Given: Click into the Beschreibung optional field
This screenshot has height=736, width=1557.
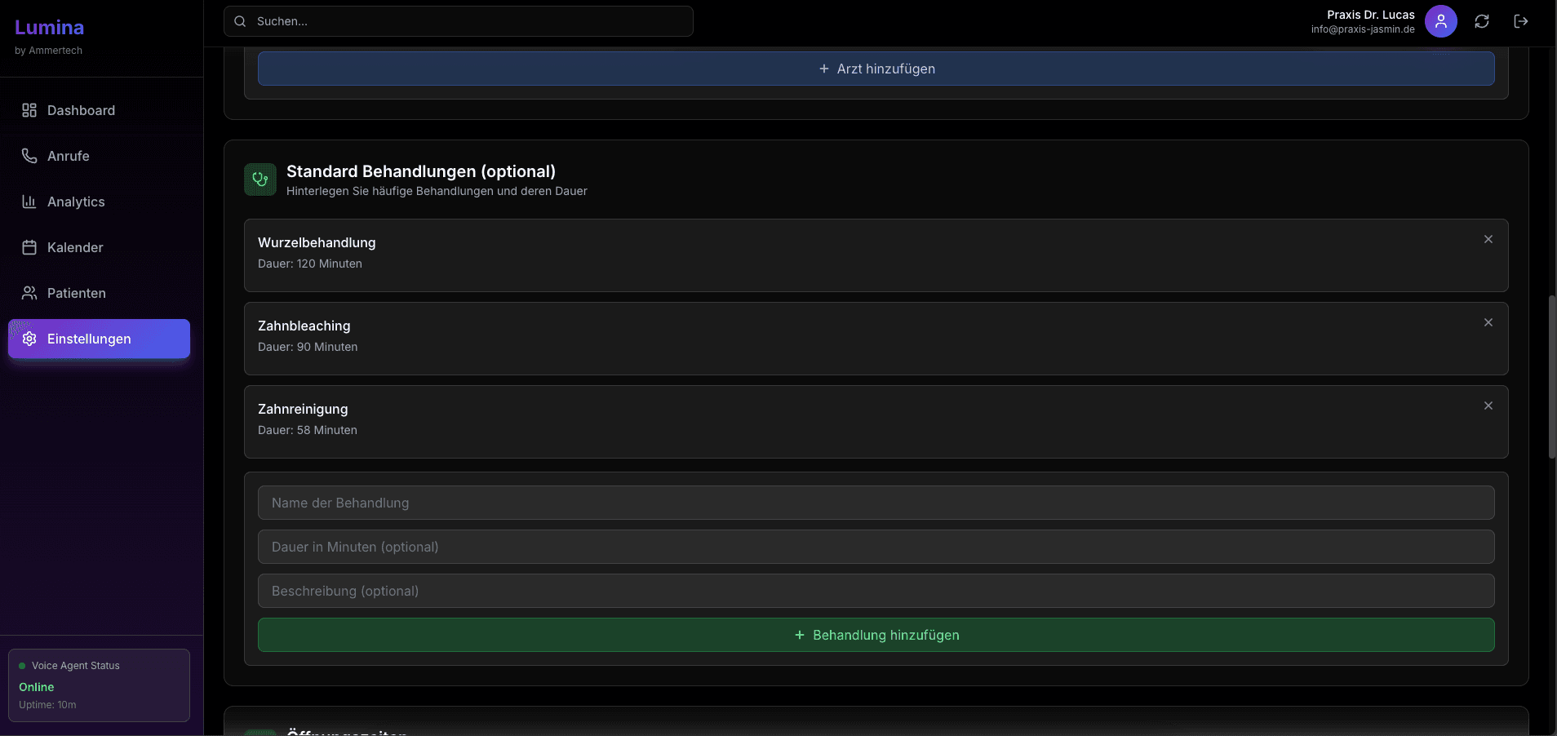Looking at the screenshot, I should click(x=876, y=591).
